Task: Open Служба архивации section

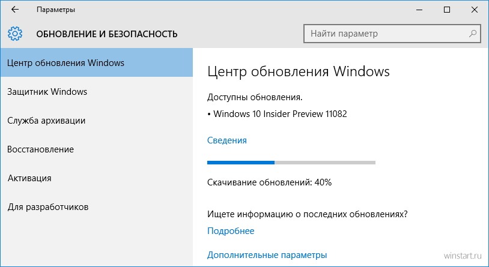Action: click(97, 120)
